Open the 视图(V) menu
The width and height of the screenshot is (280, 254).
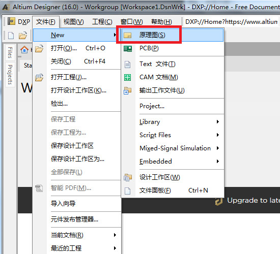[74, 22]
